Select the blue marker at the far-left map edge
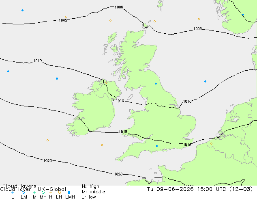This screenshot has height=199, width=257. [x=8, y=71]
